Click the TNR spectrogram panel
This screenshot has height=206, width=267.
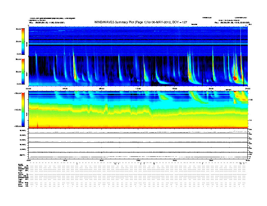[138, 110]
